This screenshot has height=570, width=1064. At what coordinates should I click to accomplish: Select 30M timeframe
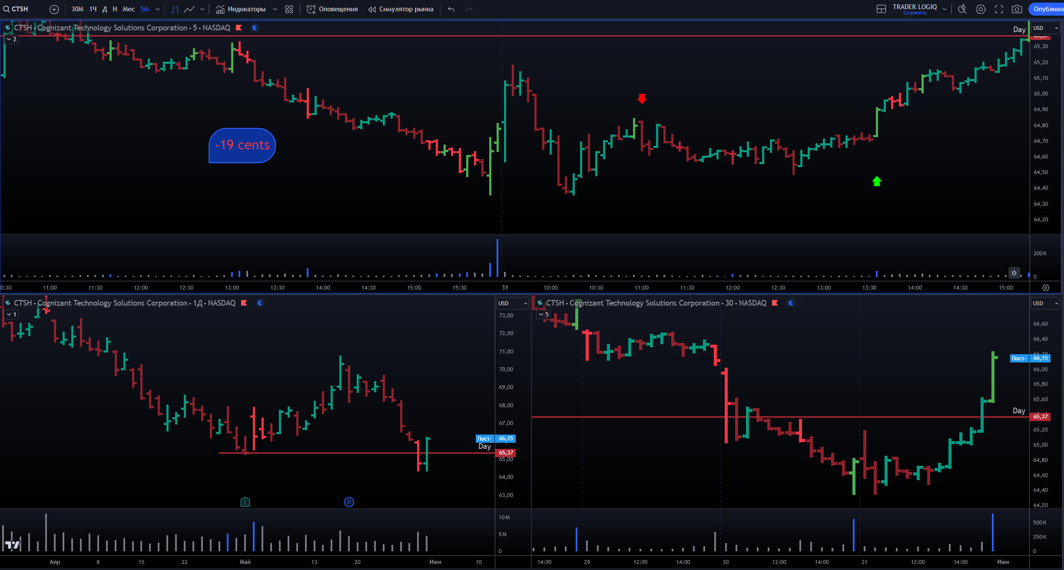point(77,9)
